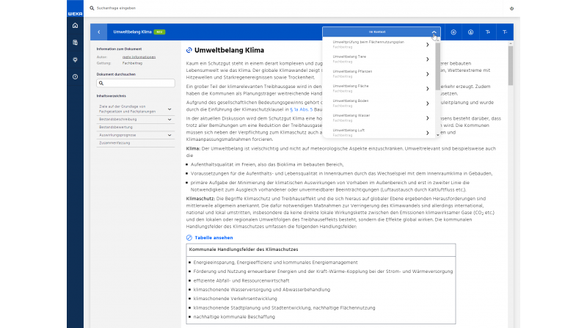Follow the § 1a Abs. 5 link

(x=301, y=109)
